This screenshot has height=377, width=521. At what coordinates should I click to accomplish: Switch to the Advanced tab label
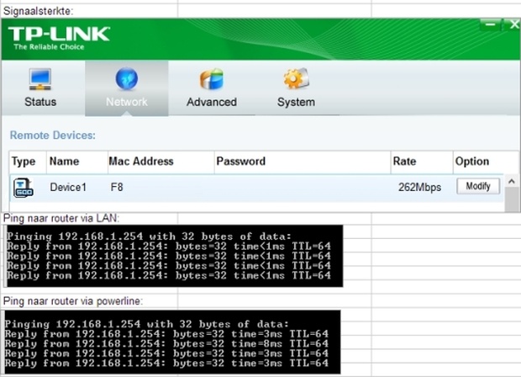tap(212, 102)
